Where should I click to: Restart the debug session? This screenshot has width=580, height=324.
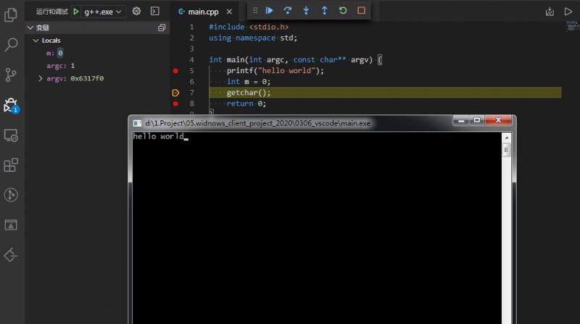pos(343,11)
